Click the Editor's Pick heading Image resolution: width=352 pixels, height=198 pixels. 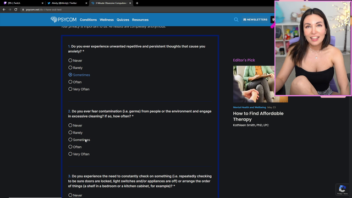244,60
